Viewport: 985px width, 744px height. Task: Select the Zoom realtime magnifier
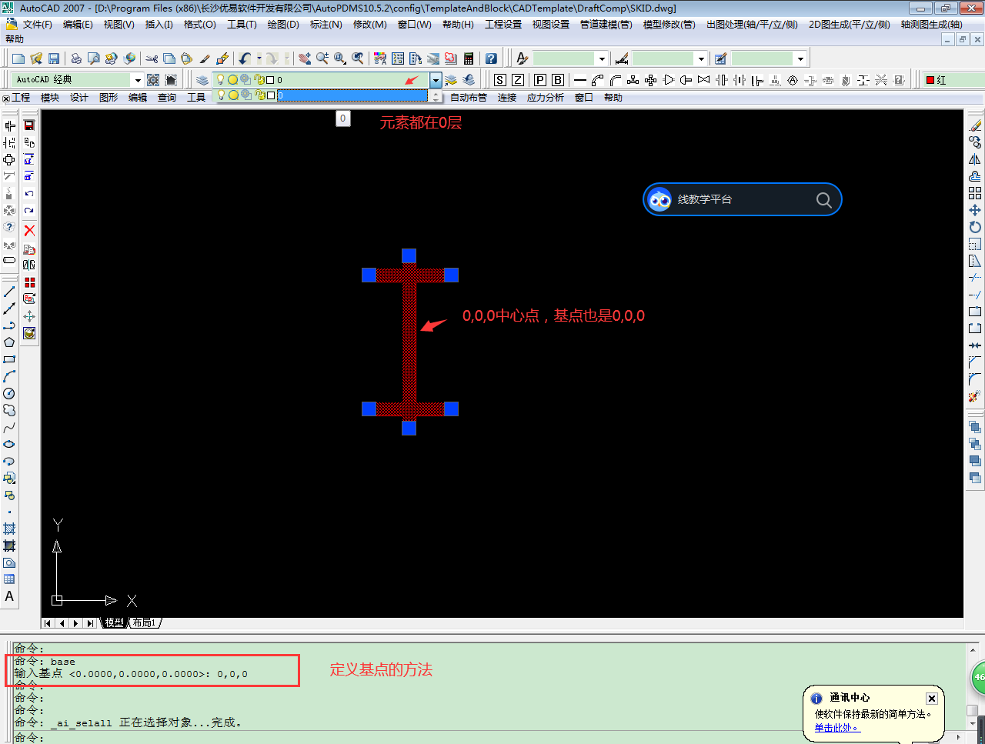[x=322, y=58]
